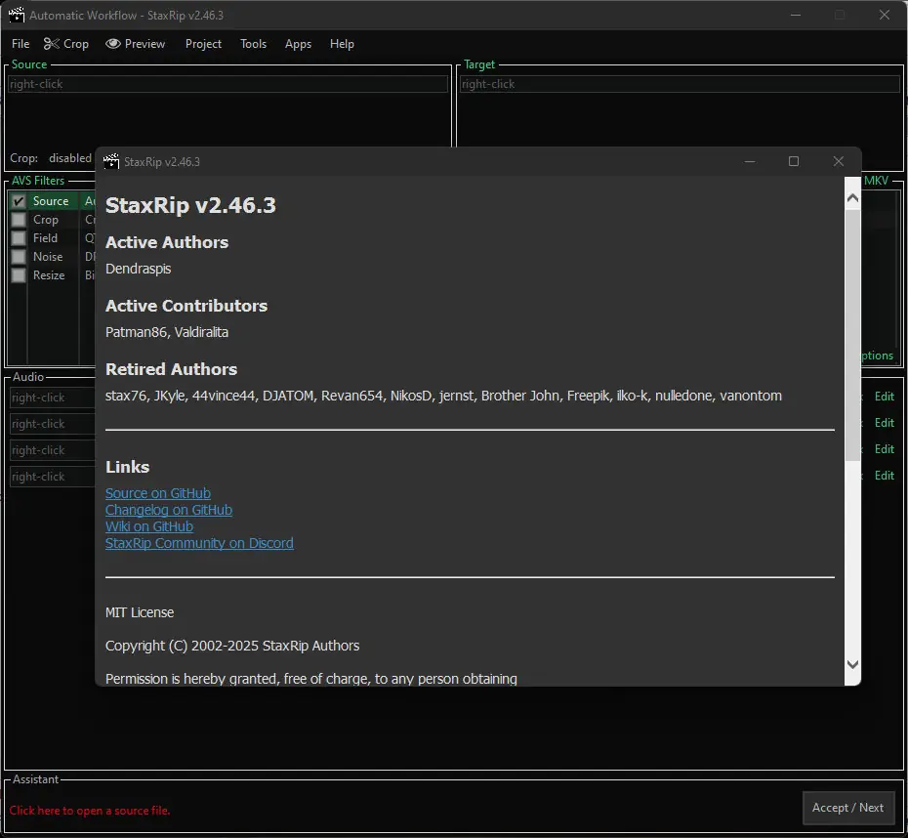Viewport: 908px width, 838px height.
Task: Click the scissors icon beside Crop
Action: coord(52,44)
